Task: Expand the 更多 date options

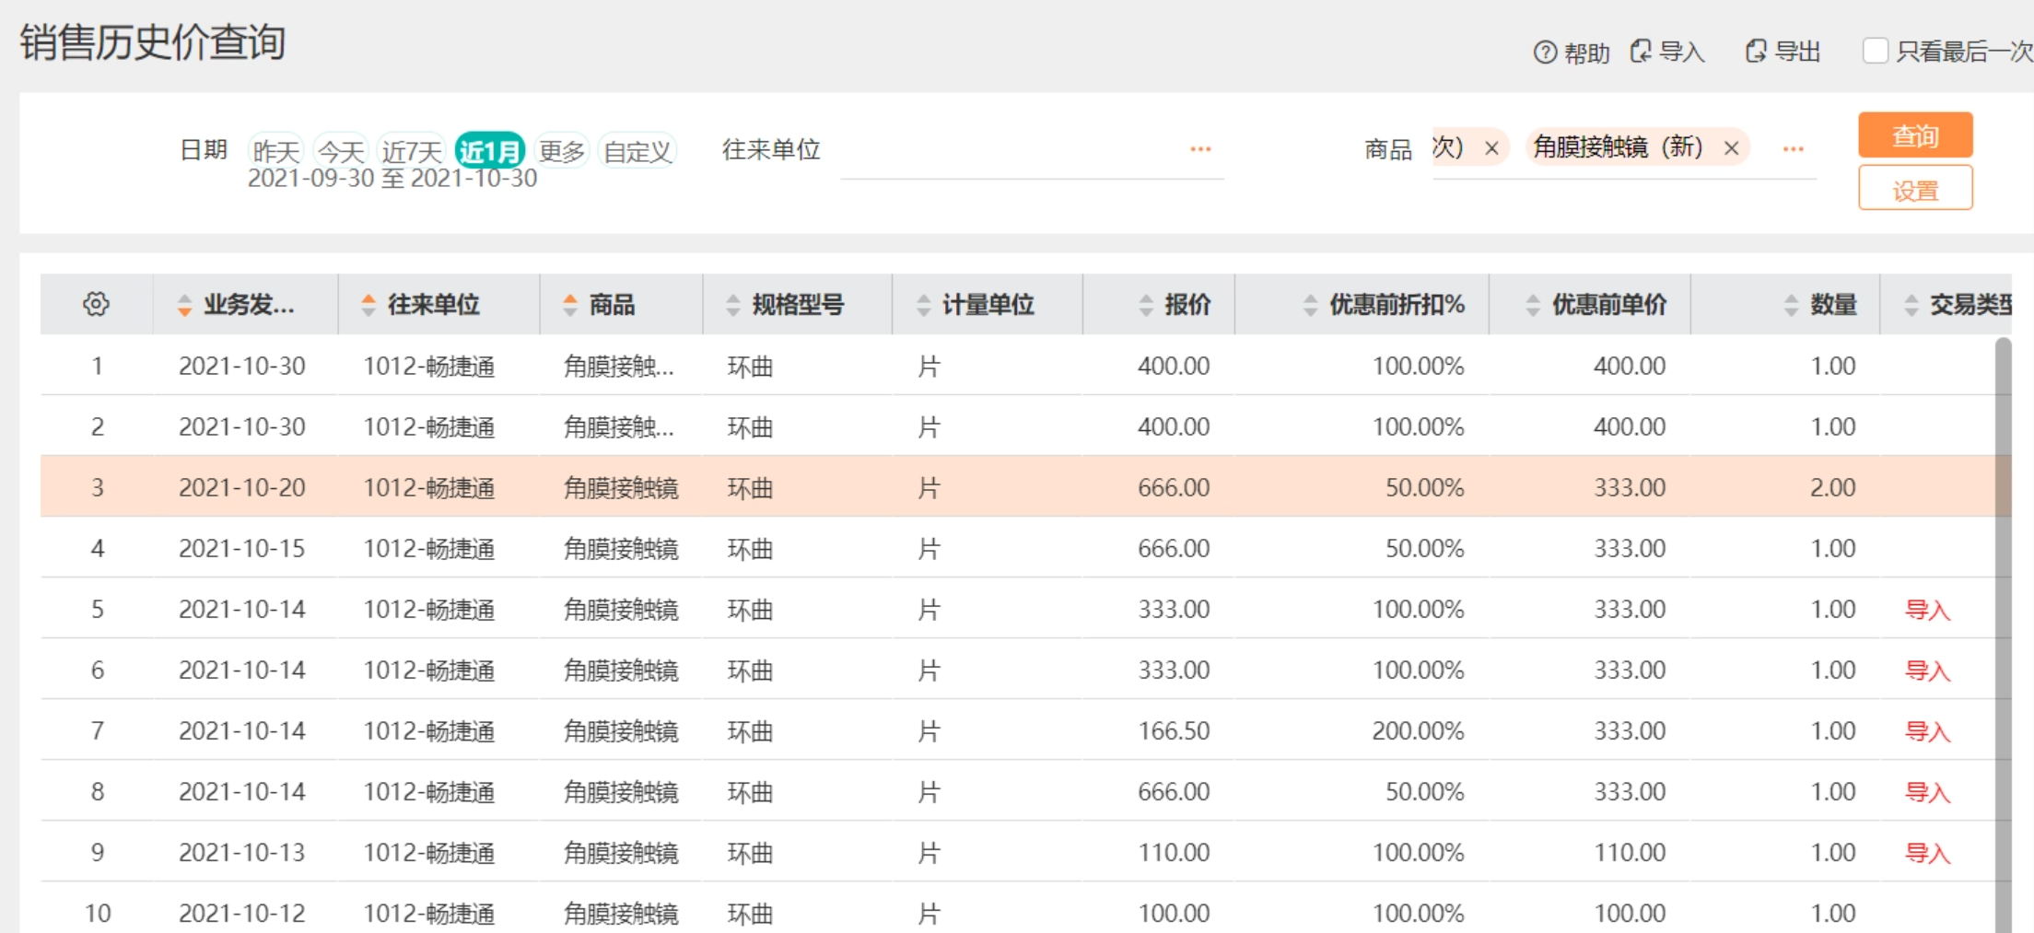Action: tap(562, 150)
